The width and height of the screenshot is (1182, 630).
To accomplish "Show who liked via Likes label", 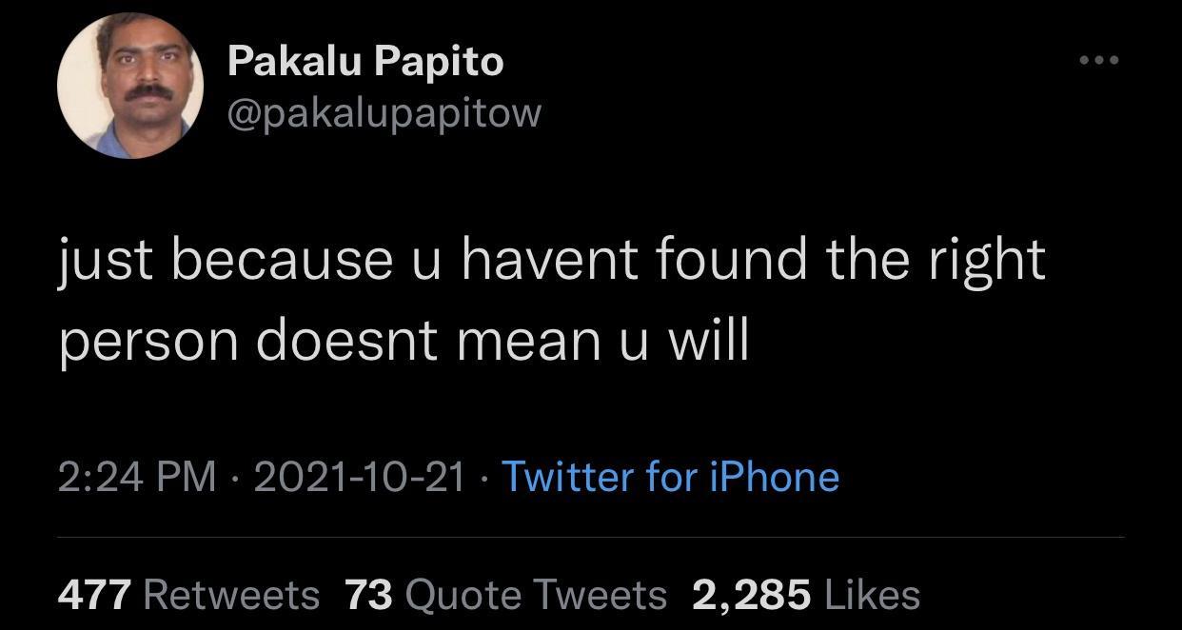I will tap(873, 596).
